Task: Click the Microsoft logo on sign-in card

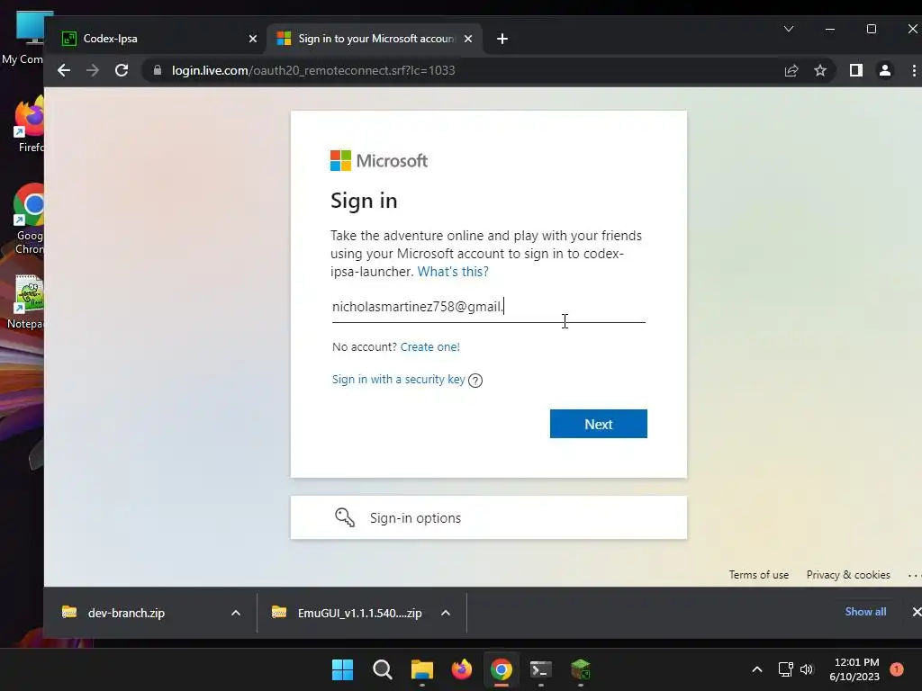Action: point(379,160)
